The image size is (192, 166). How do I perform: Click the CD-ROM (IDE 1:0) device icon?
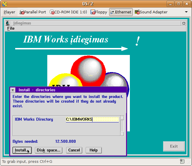[x=52, y=12]
